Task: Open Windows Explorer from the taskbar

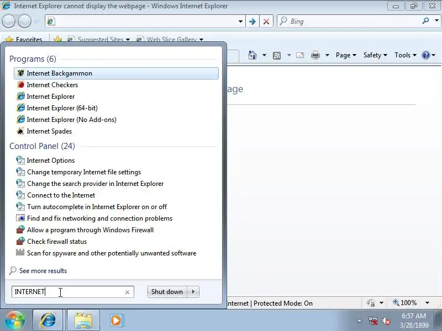Action: pyautogui.click(x=83, y=320)
